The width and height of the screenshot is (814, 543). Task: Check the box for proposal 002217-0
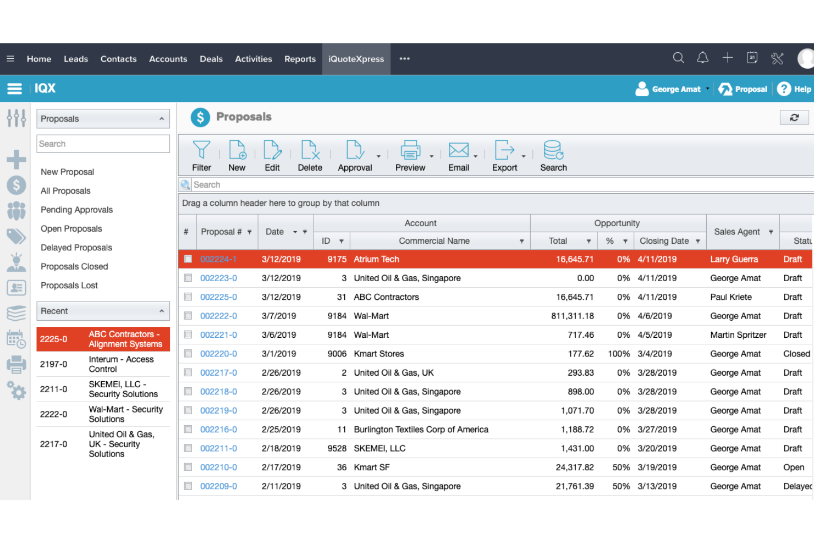coord(188,372)
